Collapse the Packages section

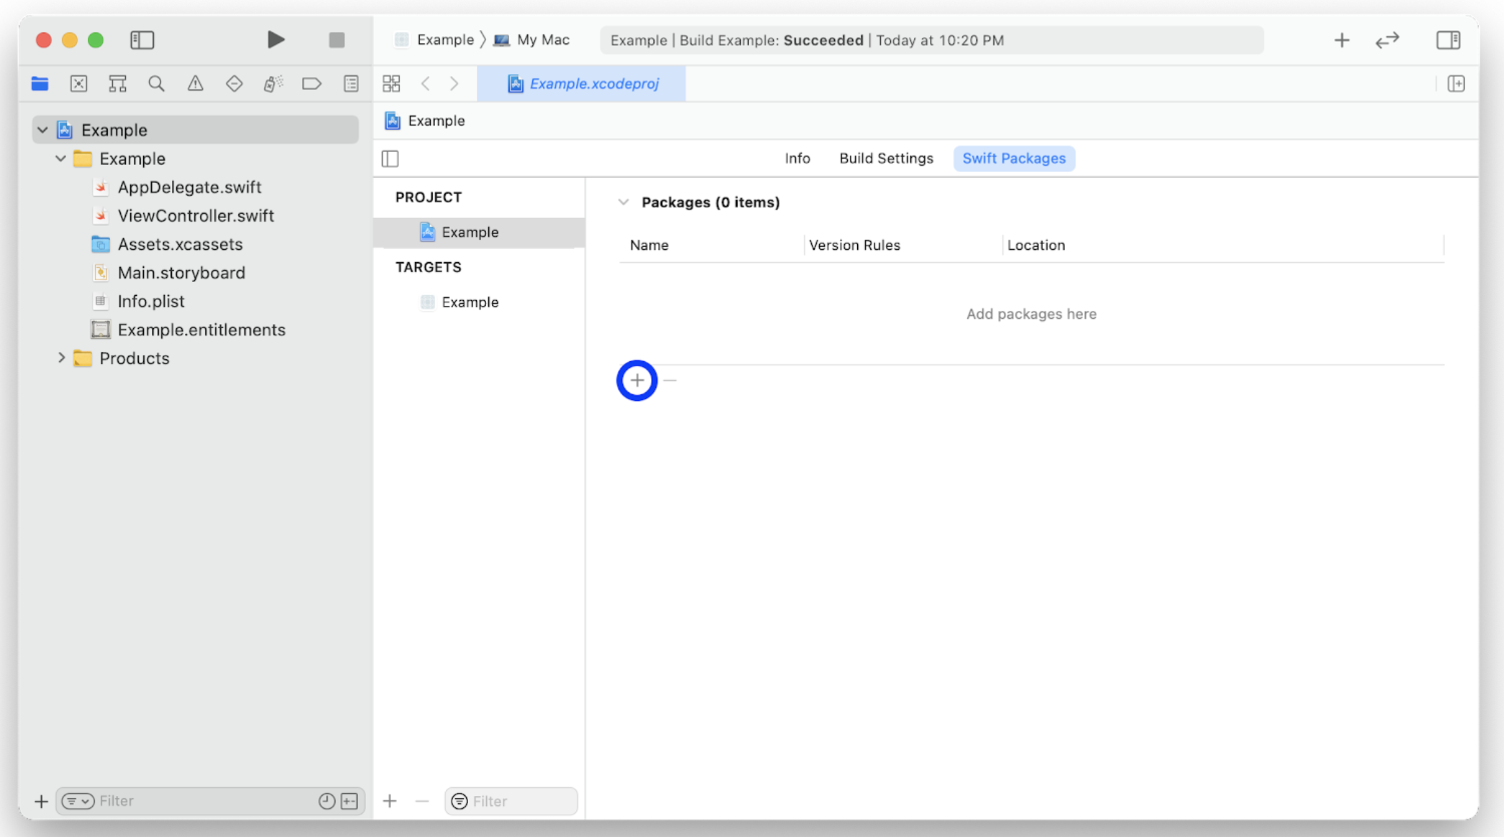point(623,202)
